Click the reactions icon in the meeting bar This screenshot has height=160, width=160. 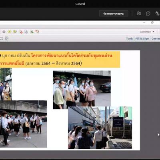(157, 14)
